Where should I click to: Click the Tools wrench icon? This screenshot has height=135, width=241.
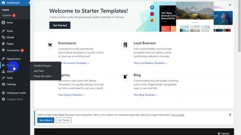(3, 78)
